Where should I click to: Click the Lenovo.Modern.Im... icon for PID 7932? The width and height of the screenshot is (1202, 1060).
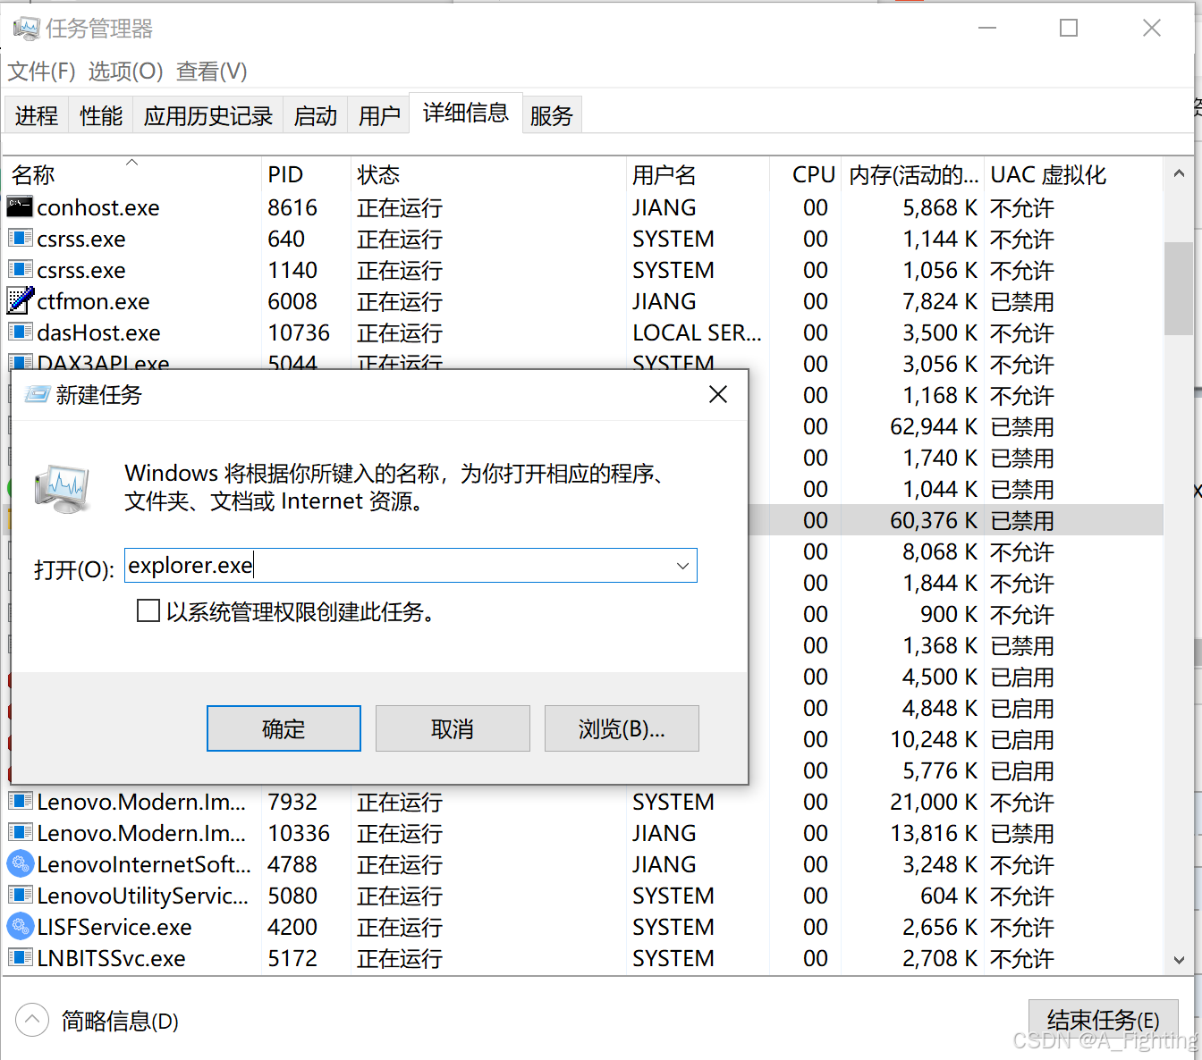click(x=20, y=802)
